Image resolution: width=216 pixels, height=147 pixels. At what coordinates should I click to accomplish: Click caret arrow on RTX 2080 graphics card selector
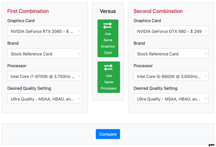click(x=79, y=31)
